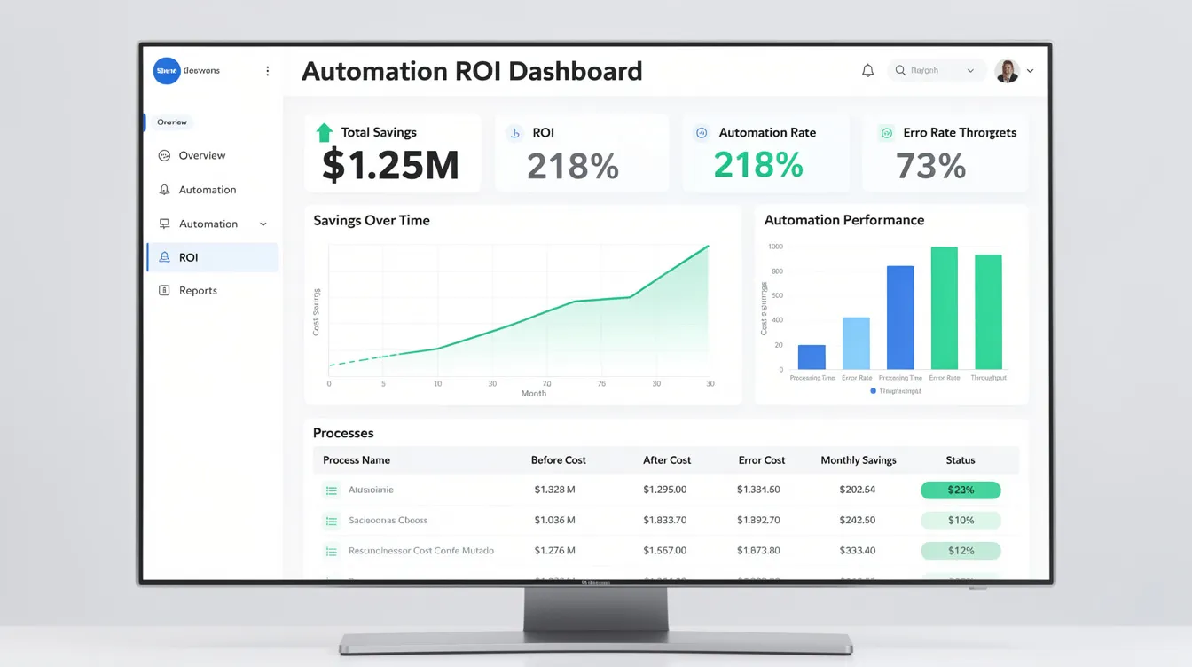Switch to ROI in the sidebar
This screenshot has height=667, width=1192.
(x=189, y=256)
